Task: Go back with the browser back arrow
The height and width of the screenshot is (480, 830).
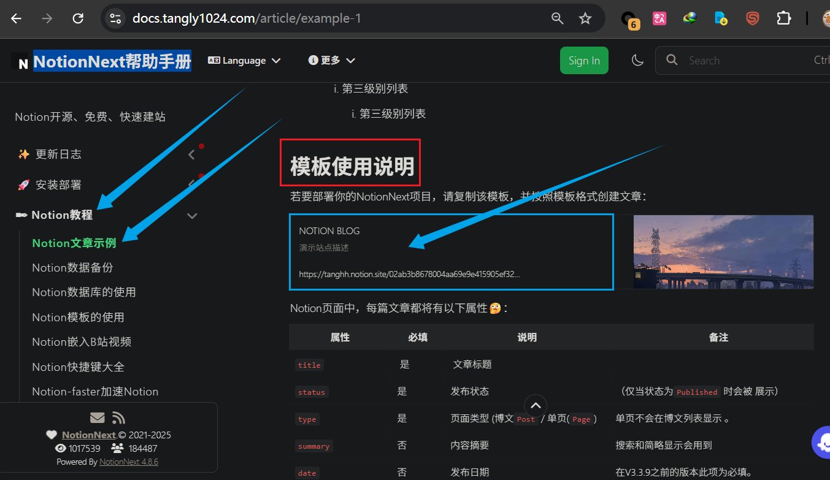Action: click(17, 18)
